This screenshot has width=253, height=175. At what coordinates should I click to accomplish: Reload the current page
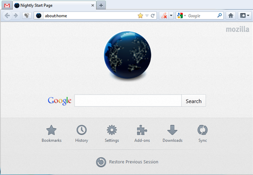[x=153, y=16]
